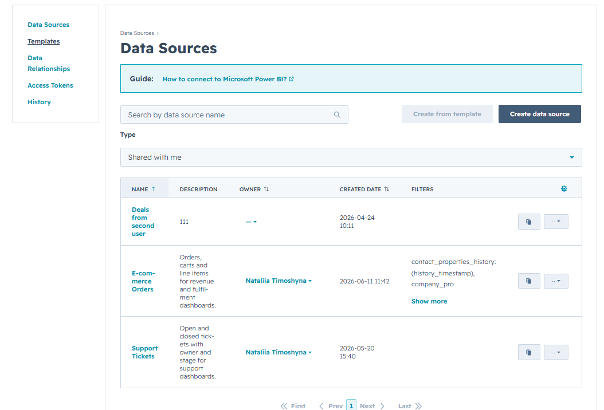Viewport: 604px width, 410px height.
Task: Sort by Created Date column arrows
Action: coord(386,189)
